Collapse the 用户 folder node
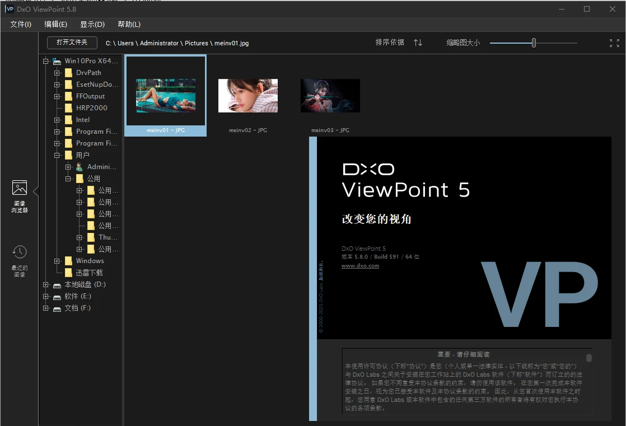This screenshot has height=426, width=626. 57,155
